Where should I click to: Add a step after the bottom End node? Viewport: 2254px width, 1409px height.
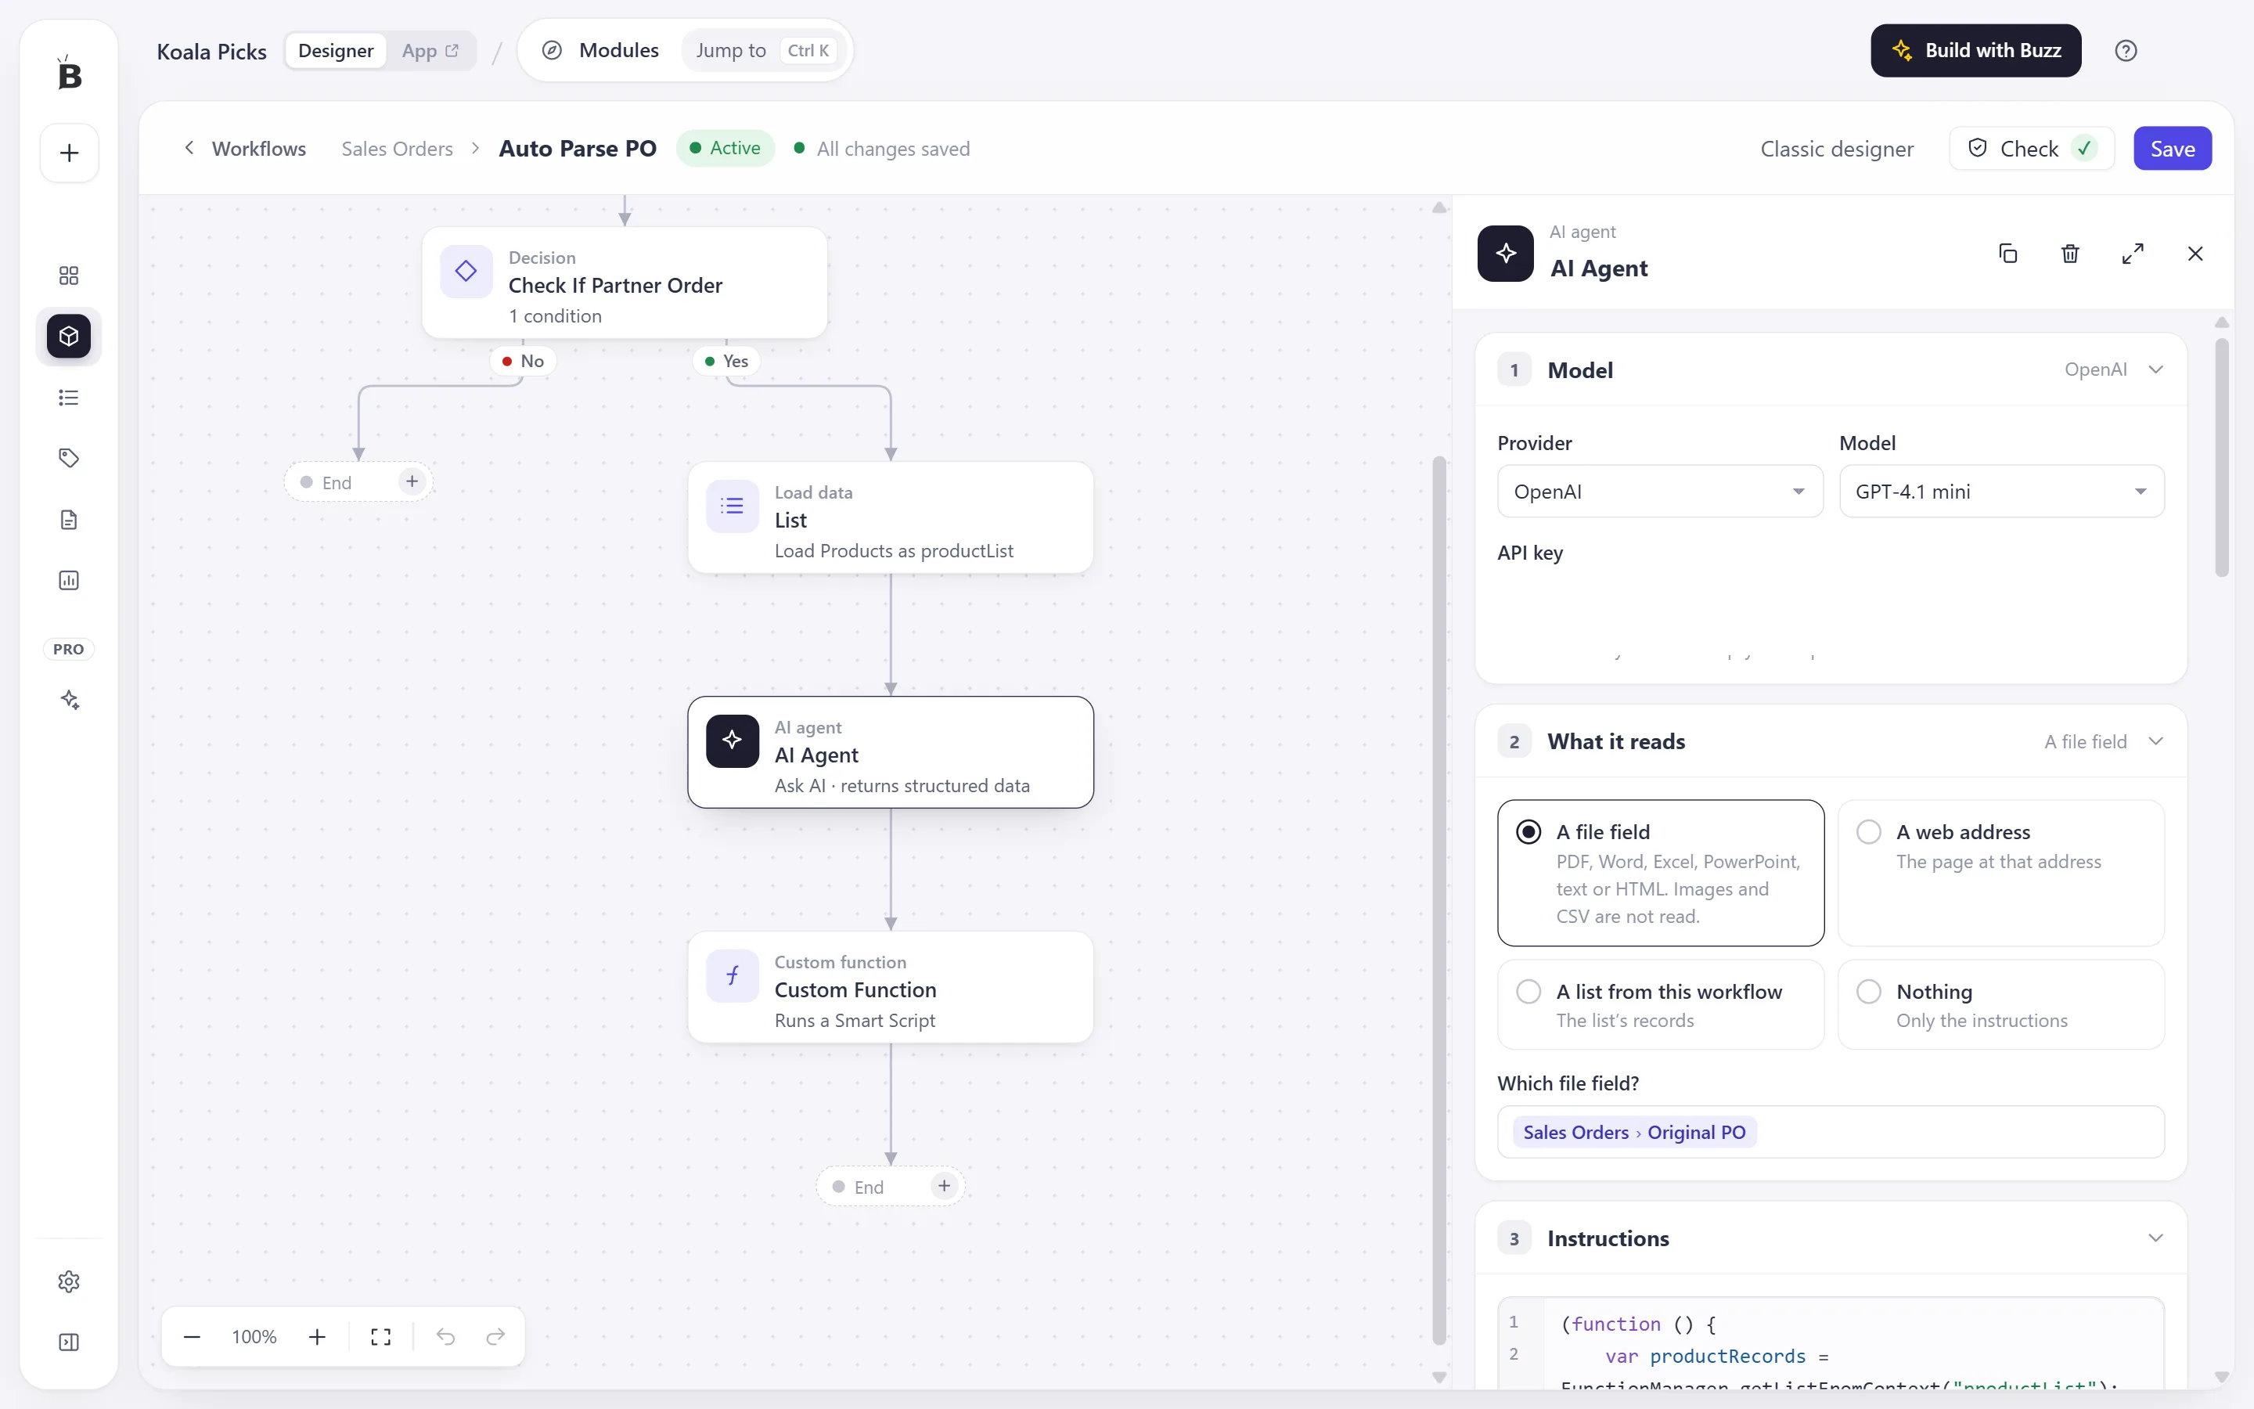coord(945,1185)
